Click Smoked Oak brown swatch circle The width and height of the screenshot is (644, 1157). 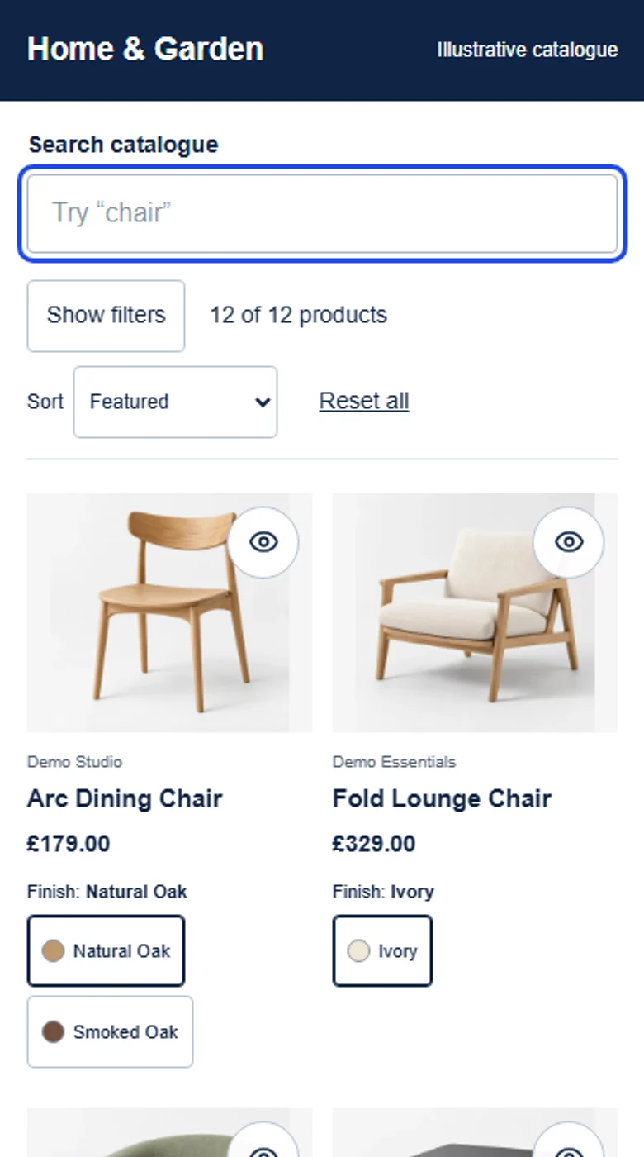click(53, 1031)
